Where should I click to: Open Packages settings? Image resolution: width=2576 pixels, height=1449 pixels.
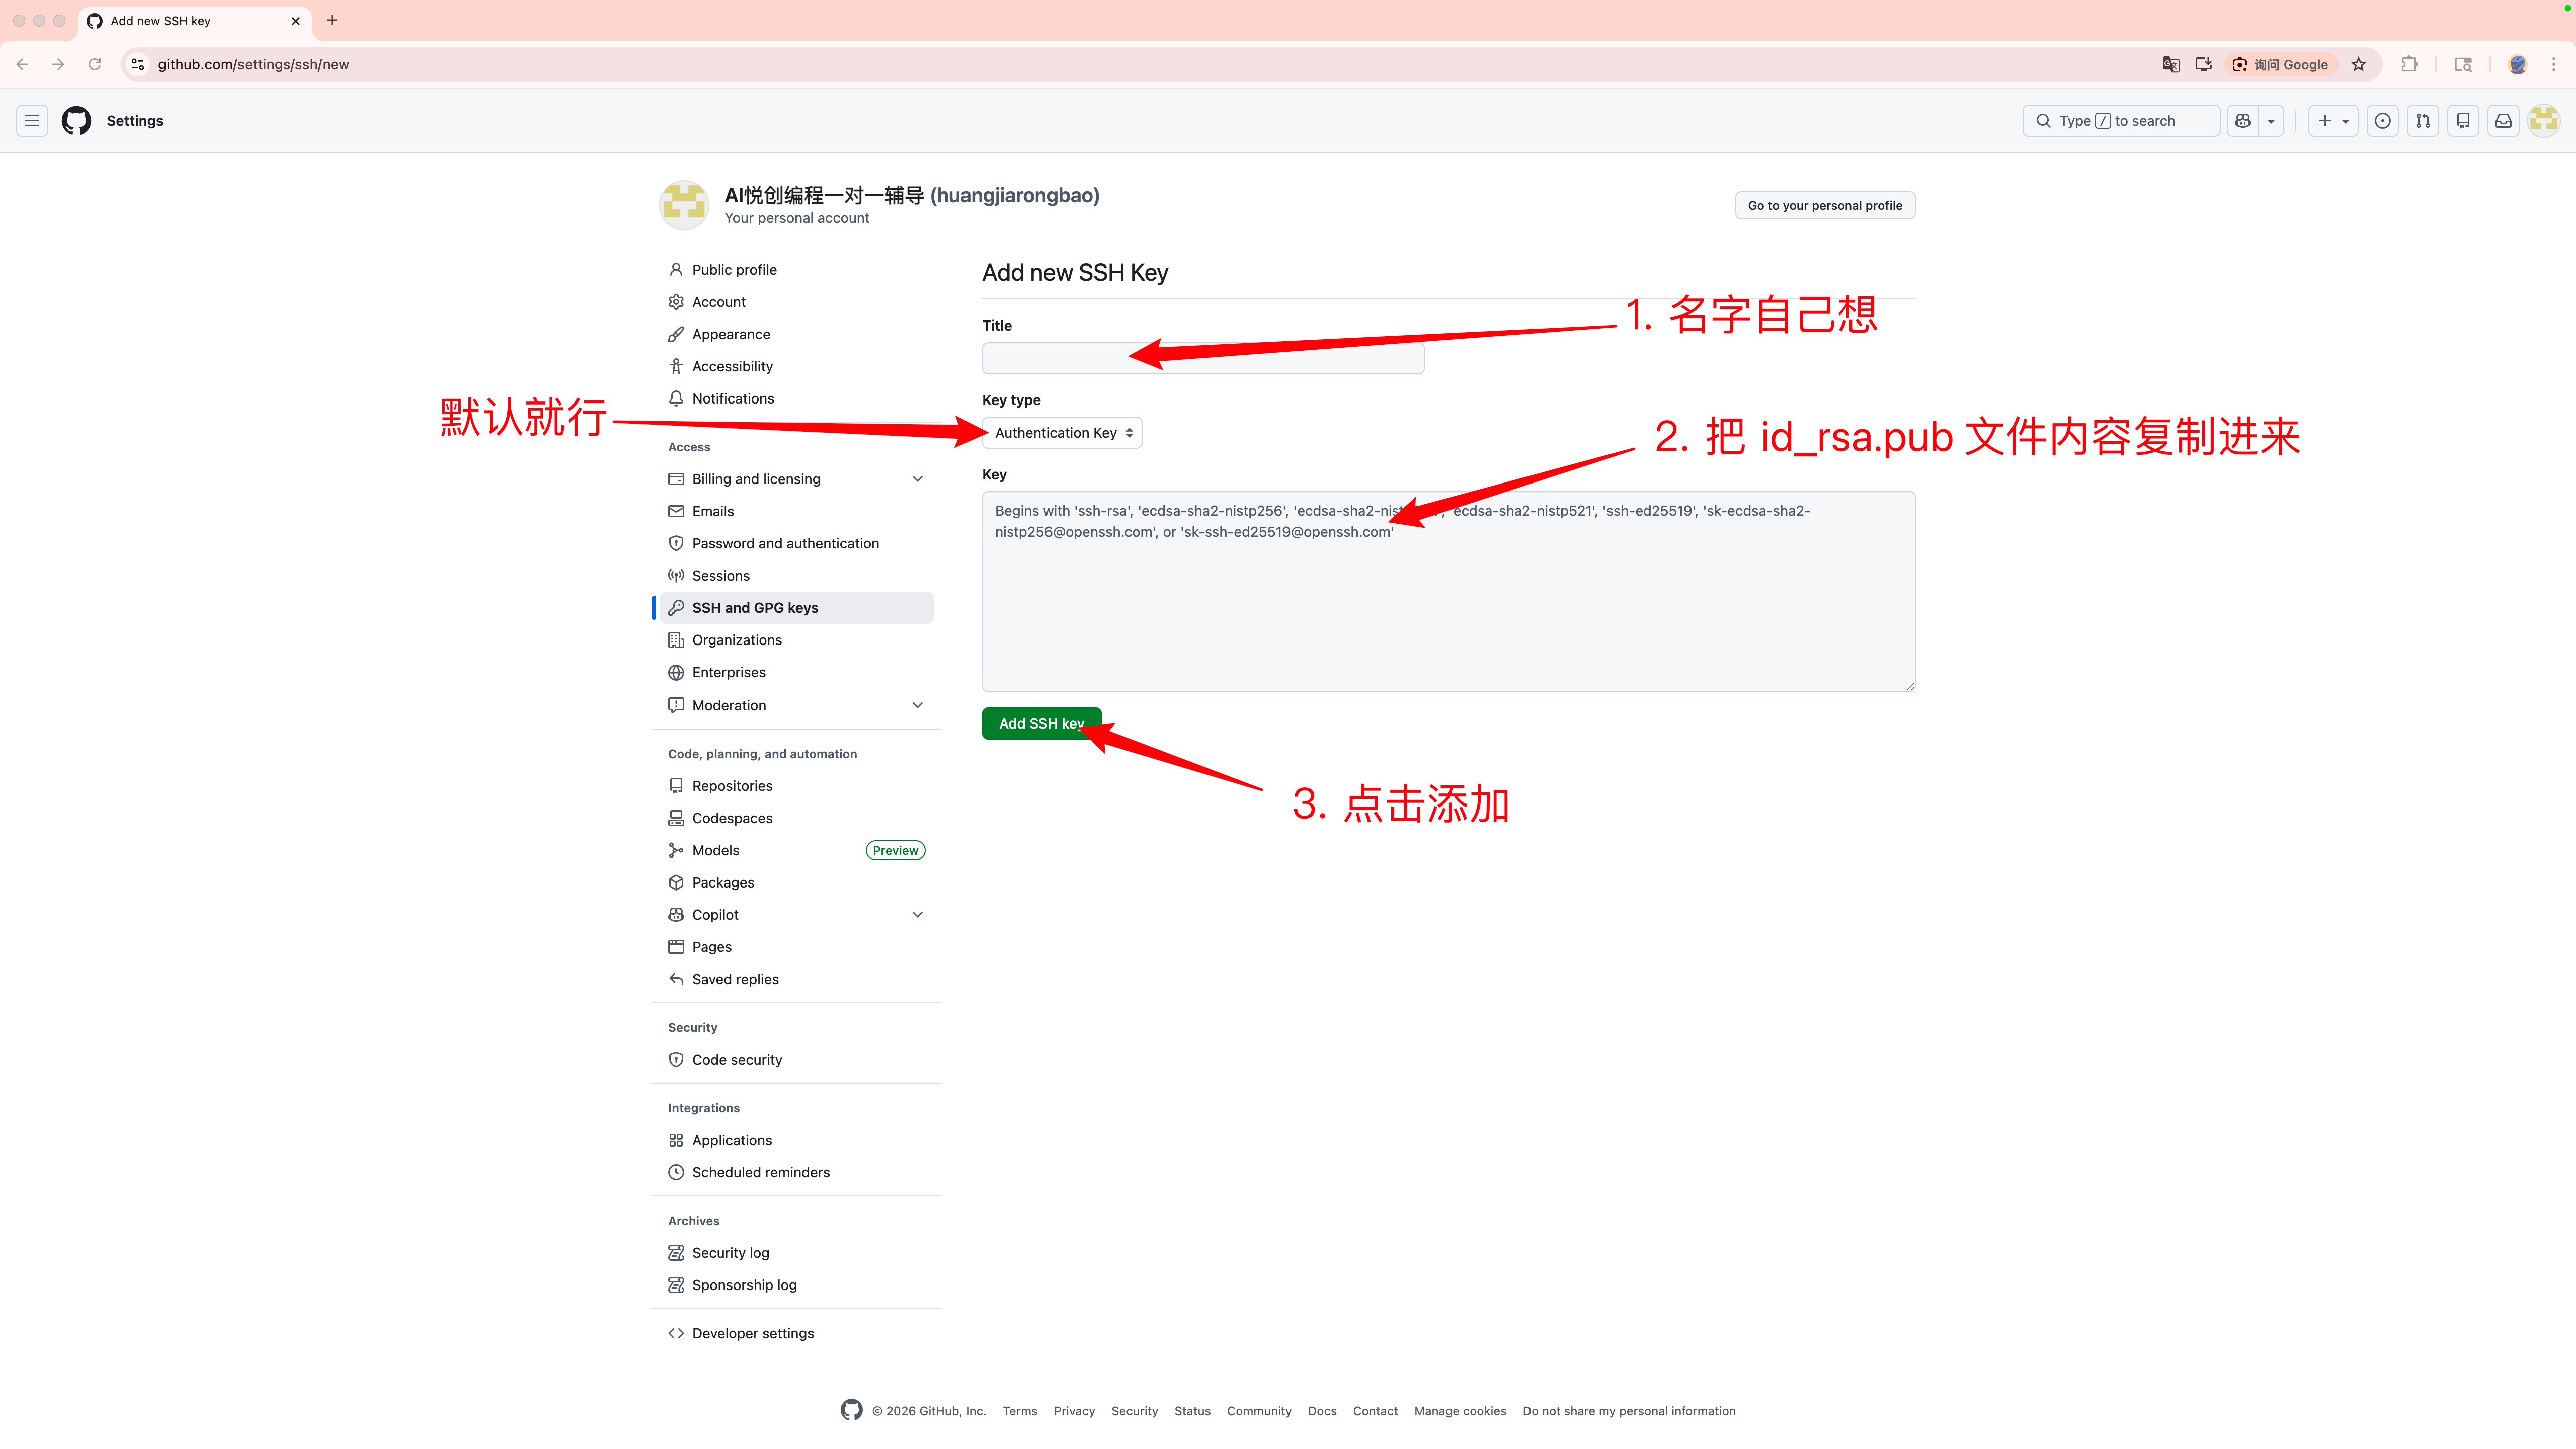pyautogui.click(x=796, y=882)
